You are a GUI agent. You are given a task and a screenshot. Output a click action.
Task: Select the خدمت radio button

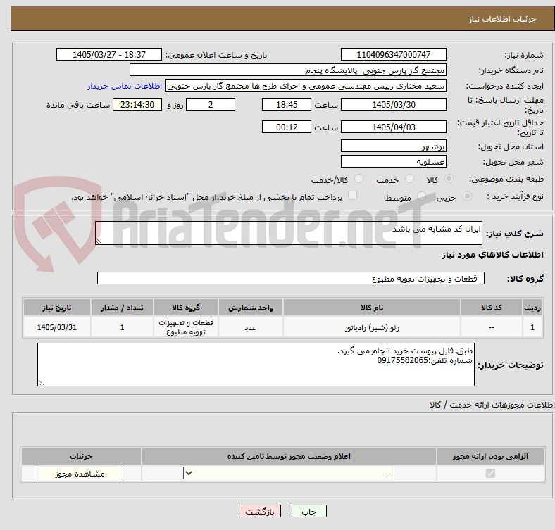click(x=409, y=179)
